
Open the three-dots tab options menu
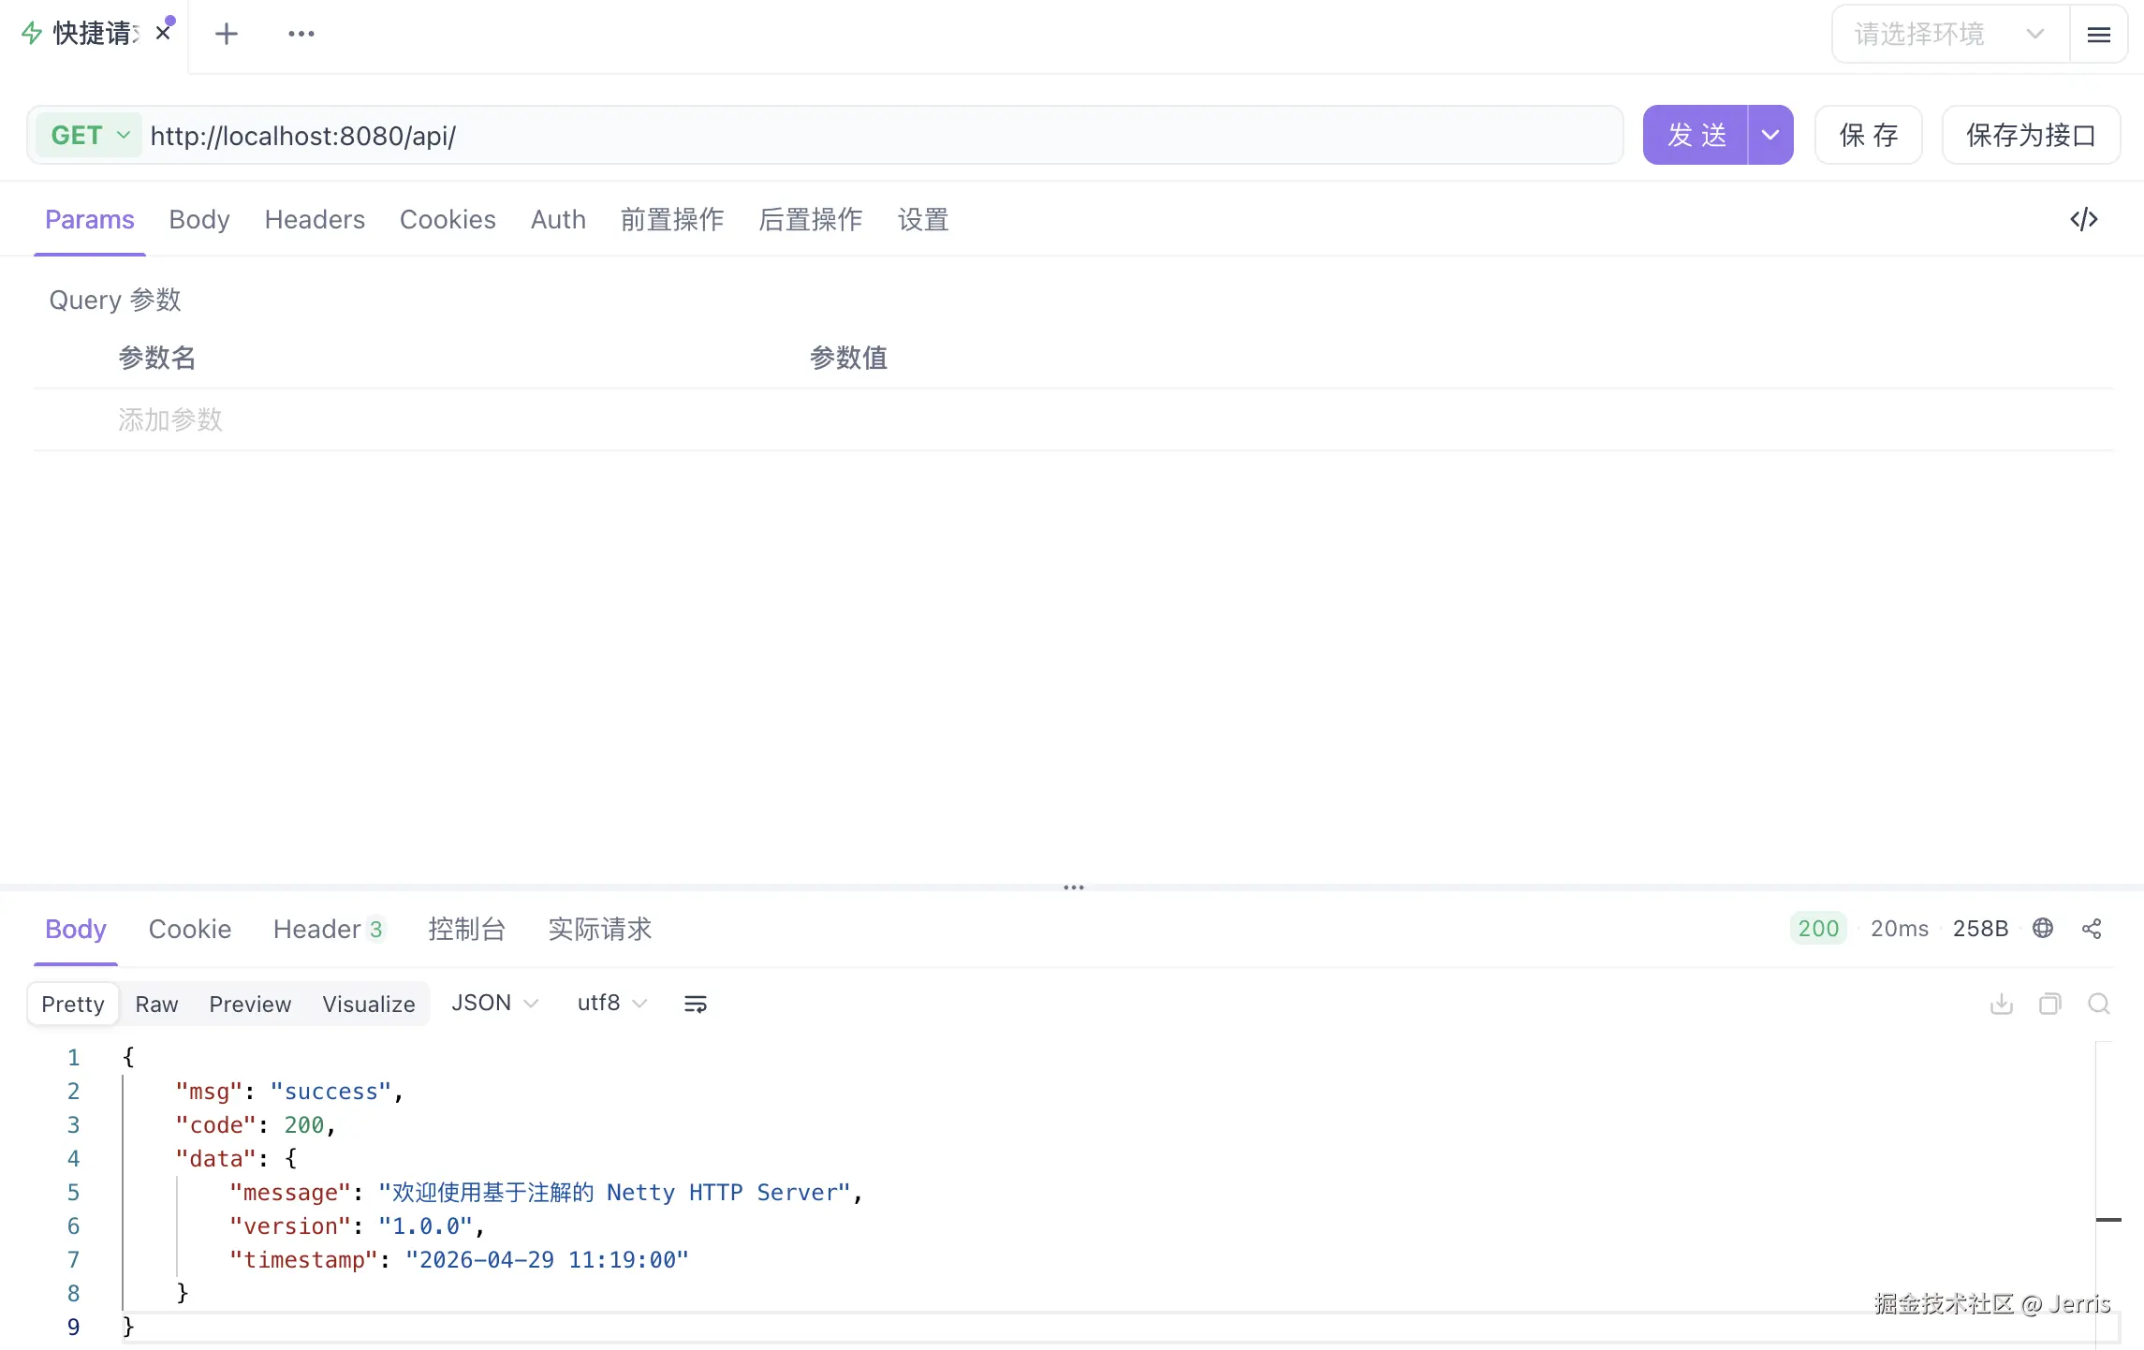coord(301,34)
